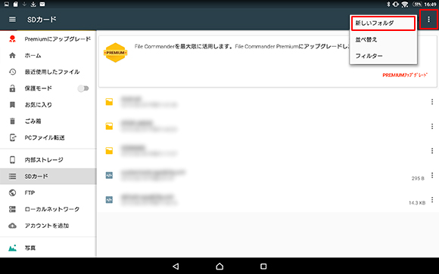Screen dimensions: 439x274
Task: Tap the recent files clock icon
Action: click(12, 72)
